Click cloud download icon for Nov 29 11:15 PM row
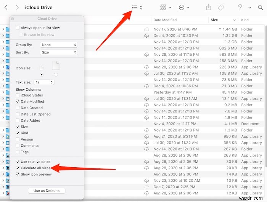The image size is (267, 202). click(146, 55)
